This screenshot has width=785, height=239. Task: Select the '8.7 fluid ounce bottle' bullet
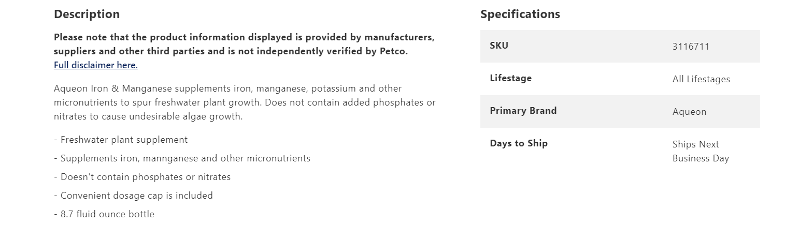coord(107,214)
